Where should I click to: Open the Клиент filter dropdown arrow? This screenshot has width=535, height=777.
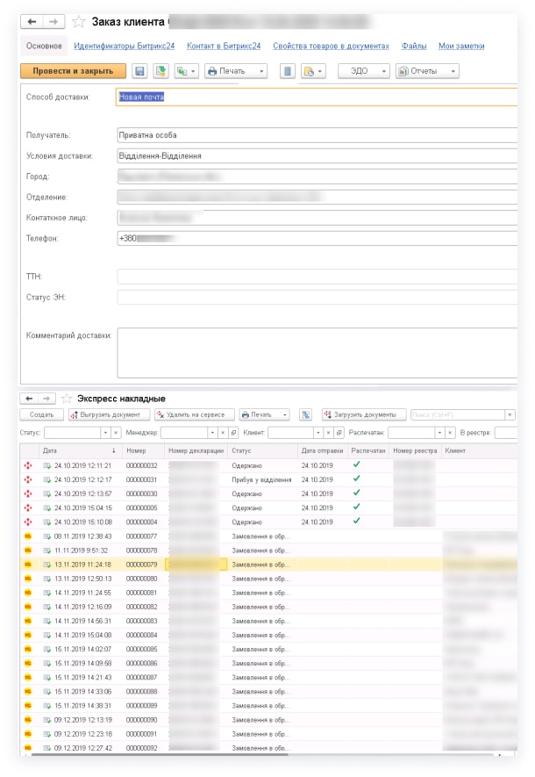coord(318,433)
